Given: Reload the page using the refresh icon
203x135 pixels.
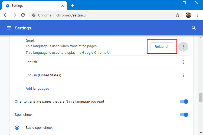Looking at the screenshot, I should tap(23, 15).
